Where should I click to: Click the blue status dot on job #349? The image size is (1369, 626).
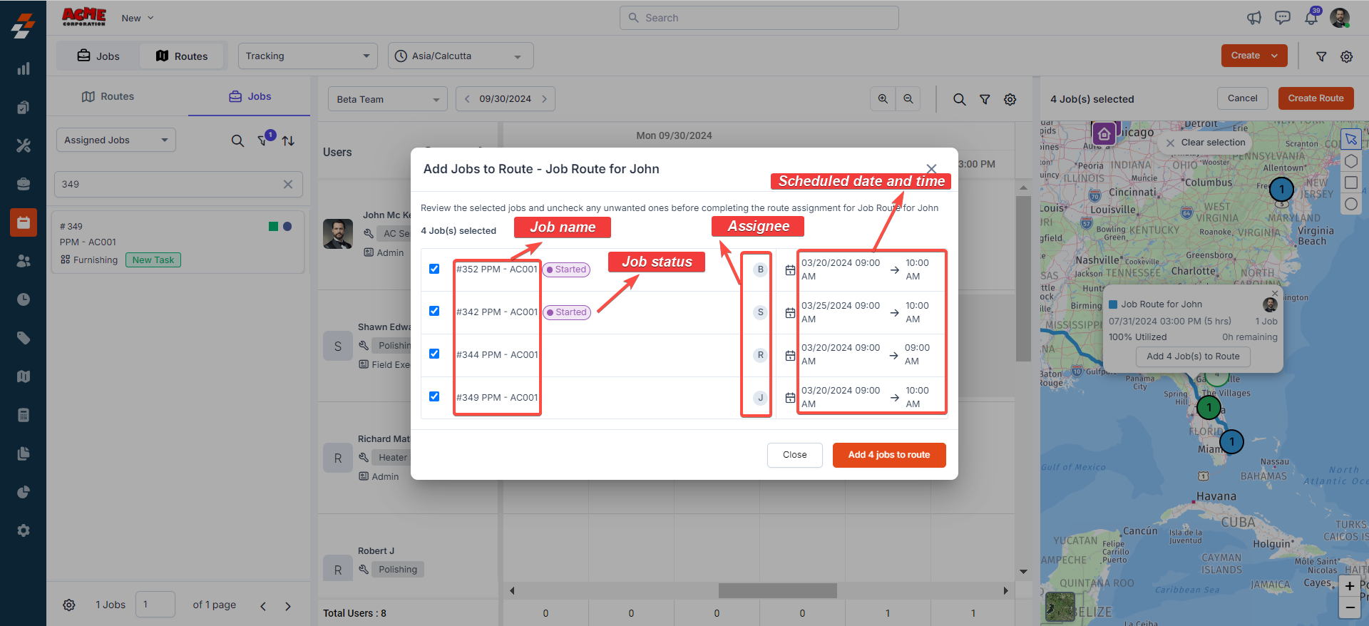click(x=287, y=226)
